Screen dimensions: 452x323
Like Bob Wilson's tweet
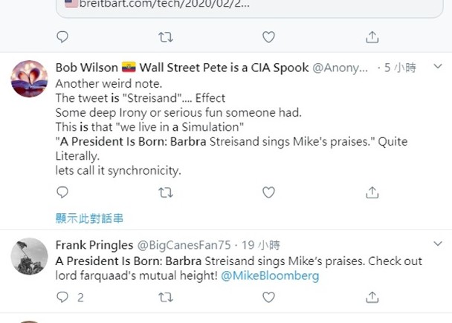(268, 192)
